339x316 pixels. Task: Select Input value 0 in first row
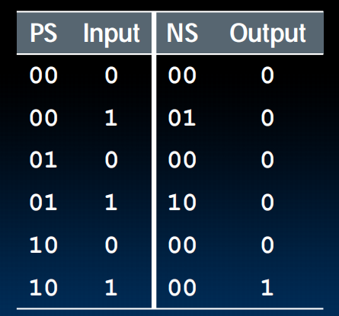pos(111,75)
